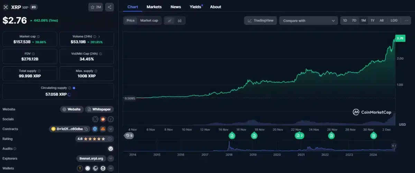Click the share icon next to watchlist
The height and width of the screenshot is (173, 415).
pyautogui.click(x=110, y=7)
